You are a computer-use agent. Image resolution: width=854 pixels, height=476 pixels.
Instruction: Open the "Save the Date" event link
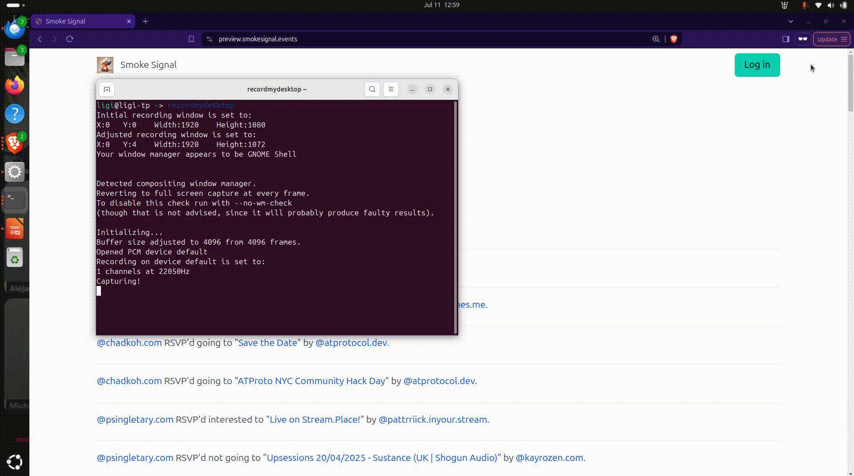[x=267, y=342]
